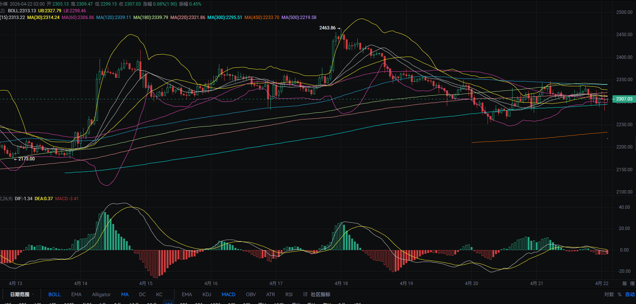Toggle the MA main-chart indicator
The width and height of the screenshot is (636, 304).
(x=125, y=294)
